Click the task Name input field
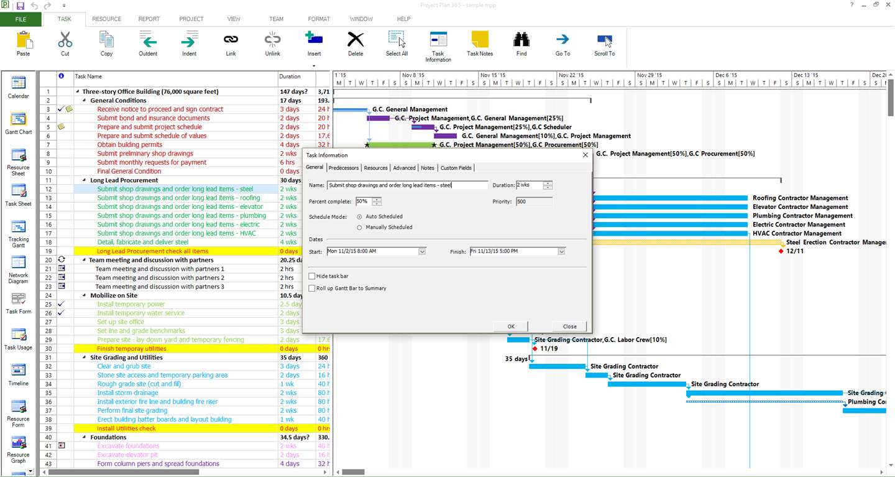The image size is (895, 477). coord(407,185)
